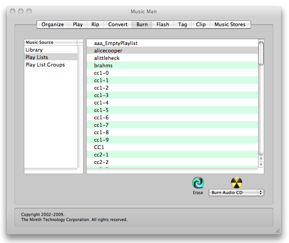Screen dimensions: 289x243
Task: Open the Play tab
Action: pos(78,24)
